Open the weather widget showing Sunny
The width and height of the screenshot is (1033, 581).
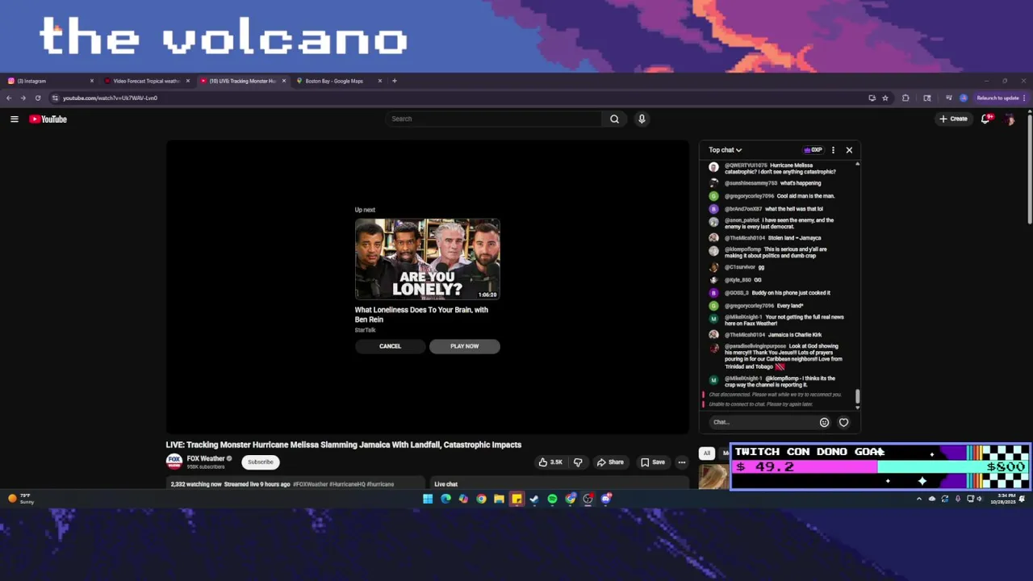[x=20, y=499]
